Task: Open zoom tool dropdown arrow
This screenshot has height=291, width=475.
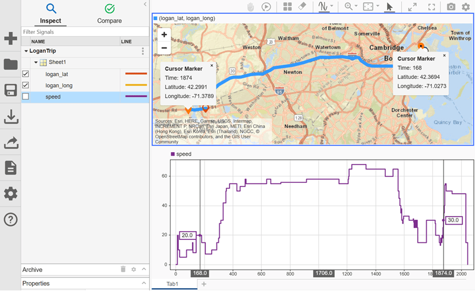Action: pos(356,6)
